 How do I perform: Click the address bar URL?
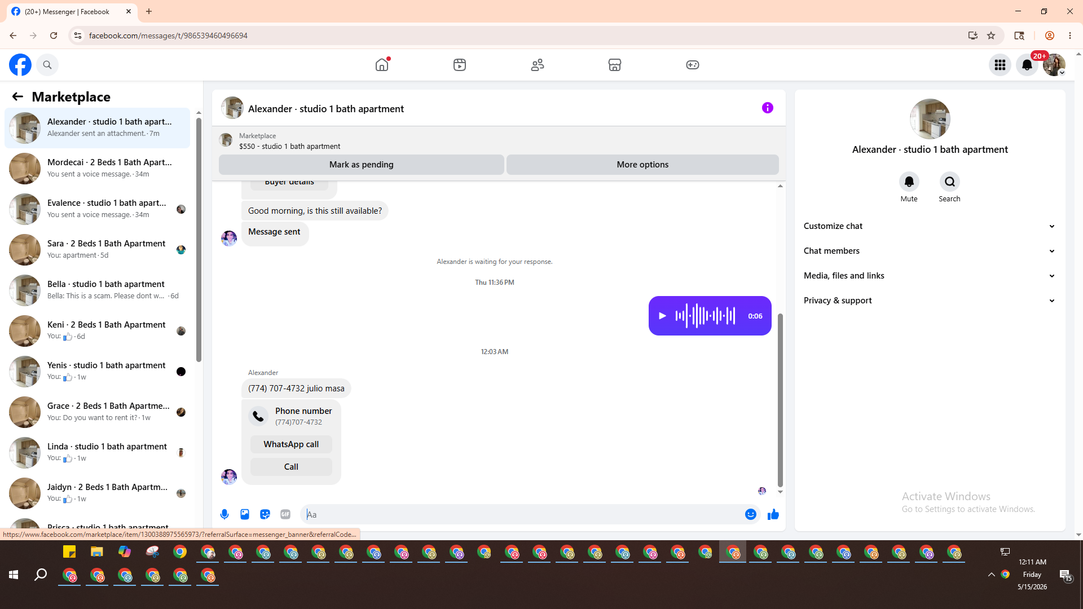[168, 36]
